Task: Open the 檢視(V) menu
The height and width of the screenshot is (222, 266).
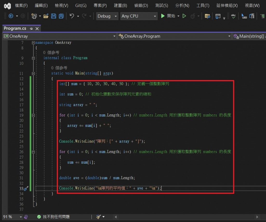Action: tap(61, 6)
